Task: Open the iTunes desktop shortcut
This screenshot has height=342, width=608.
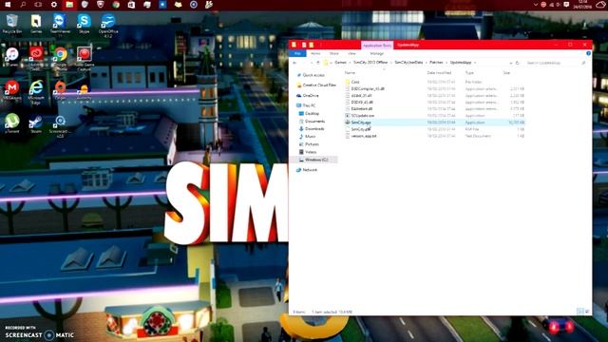Action: click(12, 57)
